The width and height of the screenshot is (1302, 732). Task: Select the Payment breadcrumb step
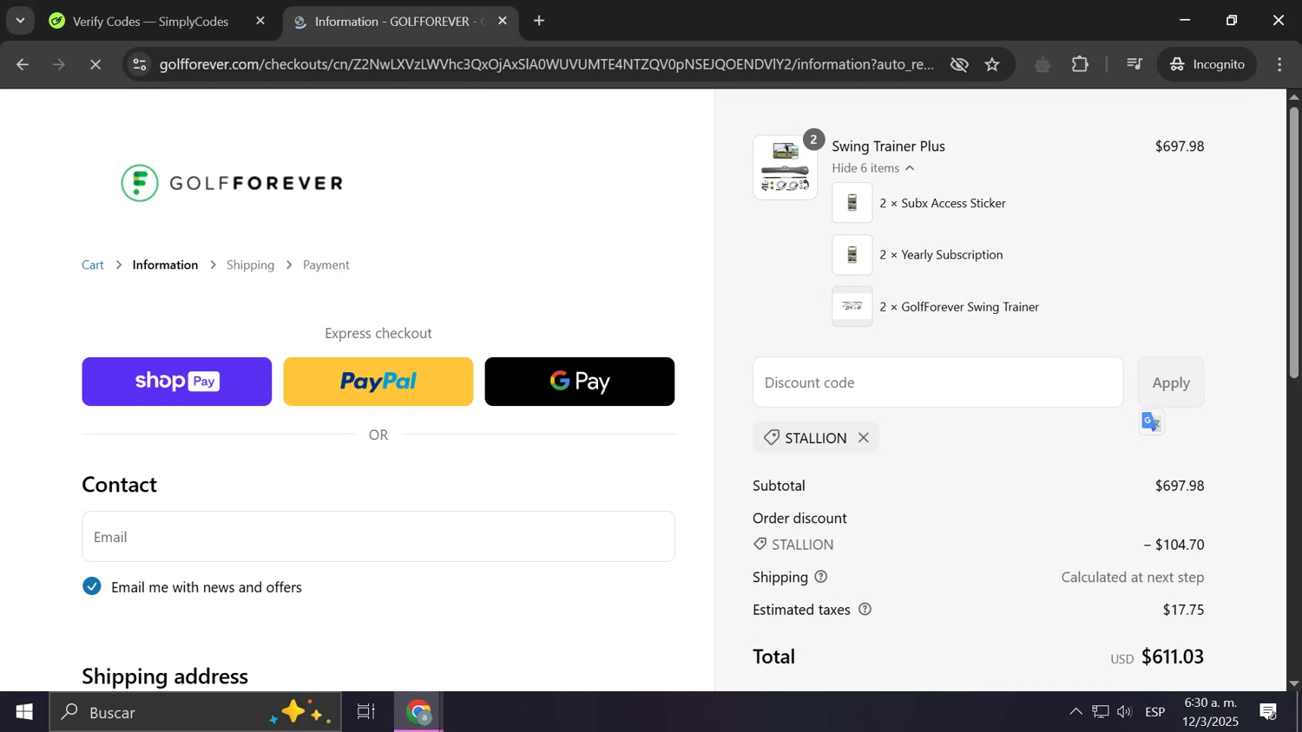(x=326, y=265)
